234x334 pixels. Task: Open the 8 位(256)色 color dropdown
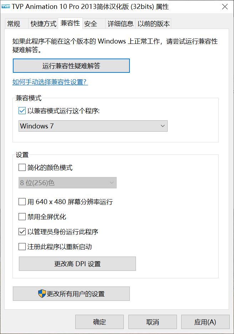pos(67,183)
